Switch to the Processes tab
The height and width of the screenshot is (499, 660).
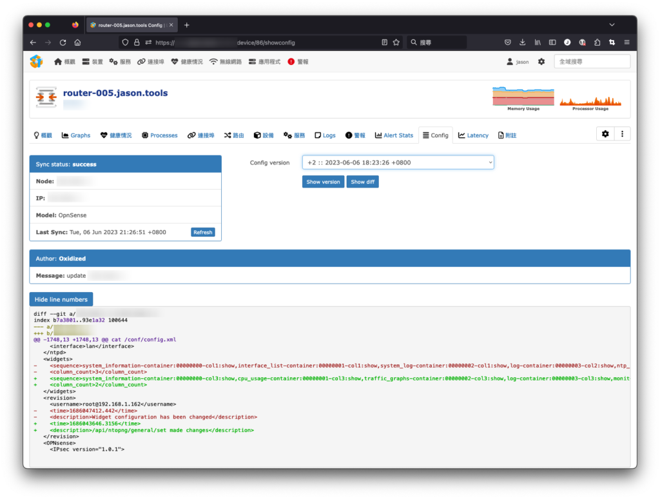click(160, 135)
